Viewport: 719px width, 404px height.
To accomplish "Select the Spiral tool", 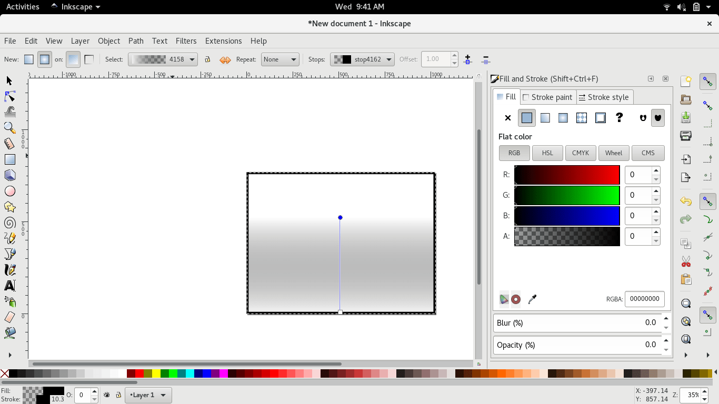I will (9, 223).
